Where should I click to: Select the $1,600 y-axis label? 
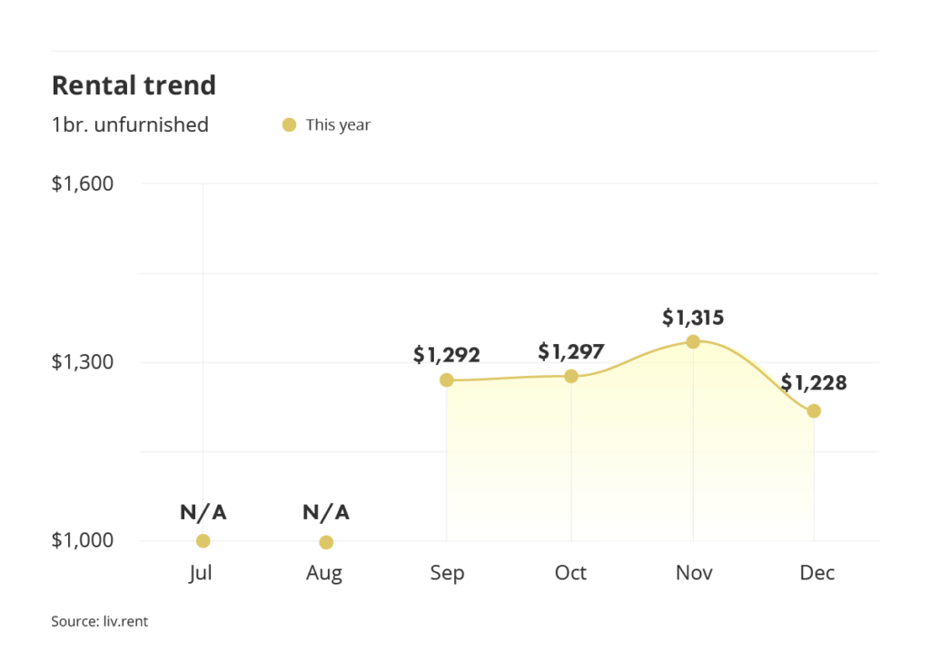pyautogui.click(x=83, y=183)
